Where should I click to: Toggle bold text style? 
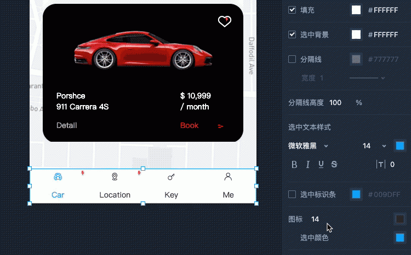pyautogui.click(x=294, y=164)
